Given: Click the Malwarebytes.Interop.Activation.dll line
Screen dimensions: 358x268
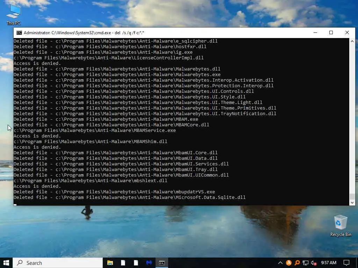Looking at the screenshot, I should coord(144,80).
